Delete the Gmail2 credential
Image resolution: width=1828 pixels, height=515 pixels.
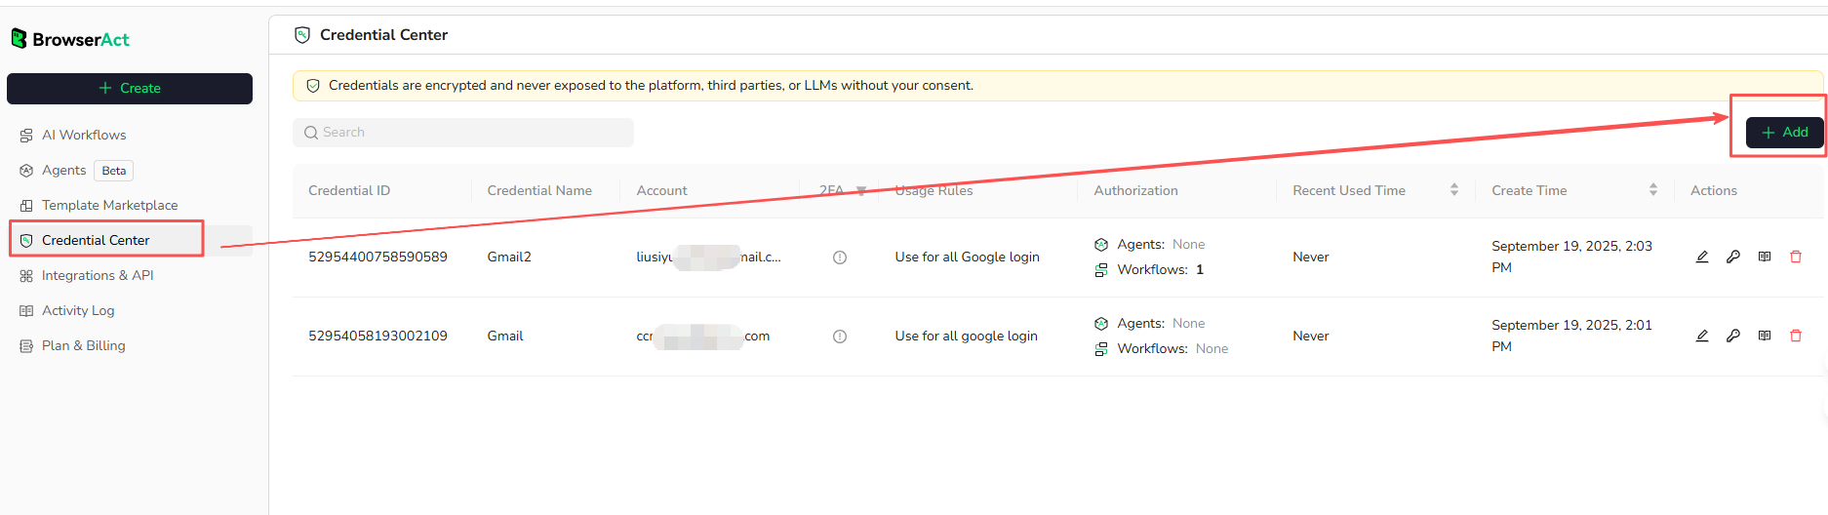point(1796,257)
